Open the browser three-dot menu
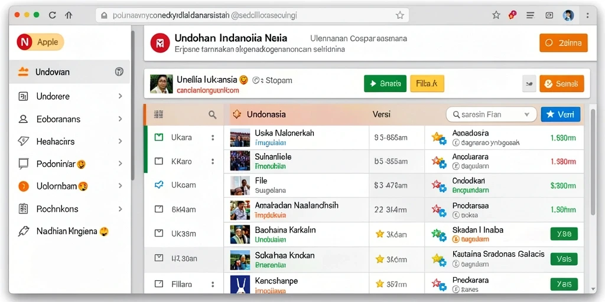605x302 pixels. (x=588, y=15)
